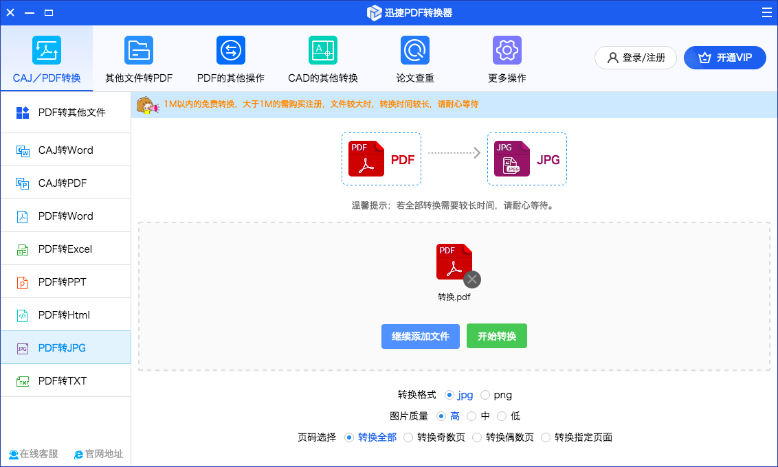Click the 图片质量 label
This screenshot has width=778, height=467.
[409, 416]
